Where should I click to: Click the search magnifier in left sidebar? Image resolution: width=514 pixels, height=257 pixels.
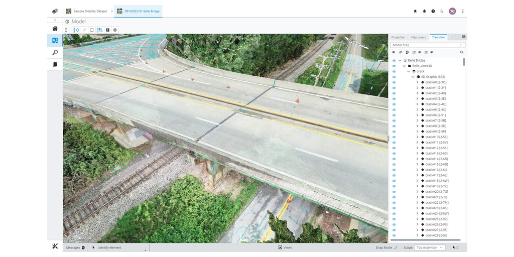click(55, 52)
